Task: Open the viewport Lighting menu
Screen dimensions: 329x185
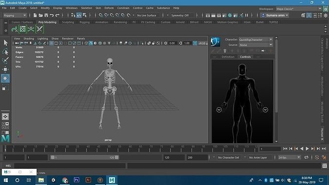Action: pos(43,38)
